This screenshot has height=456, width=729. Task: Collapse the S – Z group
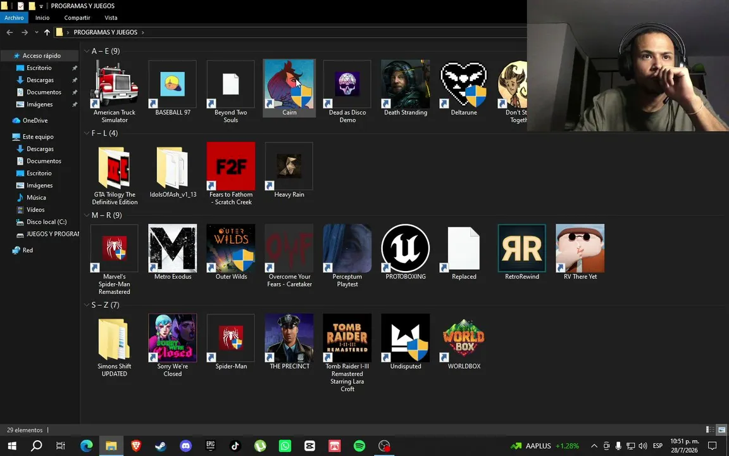pos(87,305)
